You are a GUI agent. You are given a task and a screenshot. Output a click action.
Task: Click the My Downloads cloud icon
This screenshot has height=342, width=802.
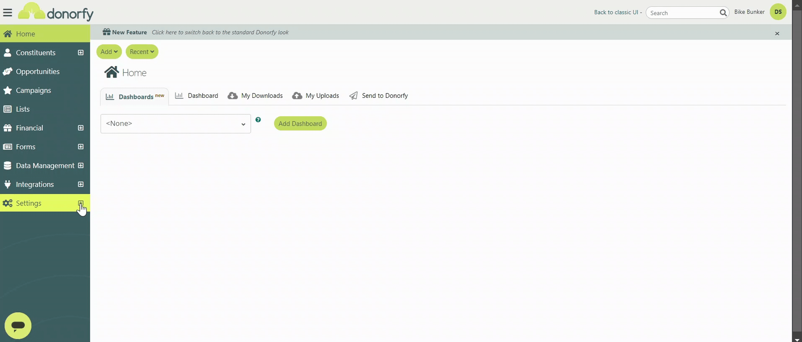(x=233, y=96)
